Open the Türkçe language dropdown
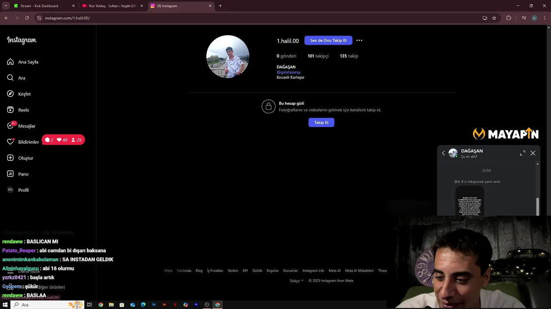This screenshot has width=551, height=309. coord(297,281)
